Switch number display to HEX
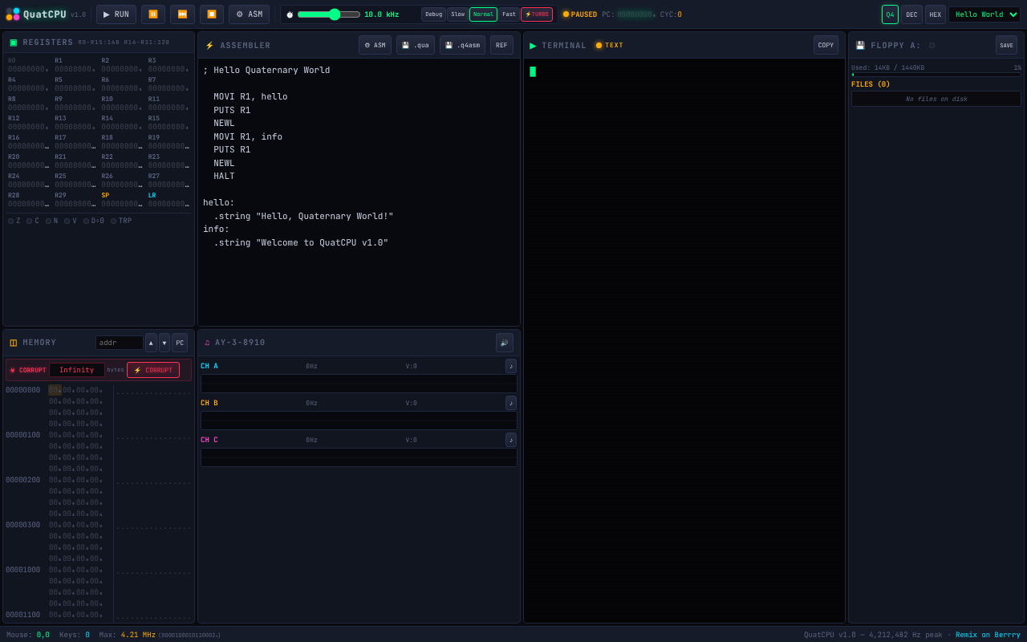Viewport: 1027px width, 642px height. pyautogui.click(x=936, y=14)
